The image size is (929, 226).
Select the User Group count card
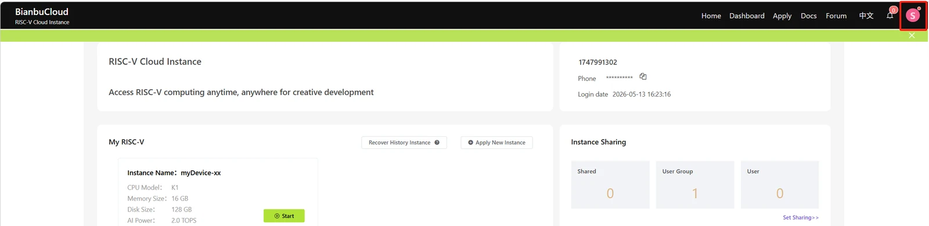[x=695, y=184]
